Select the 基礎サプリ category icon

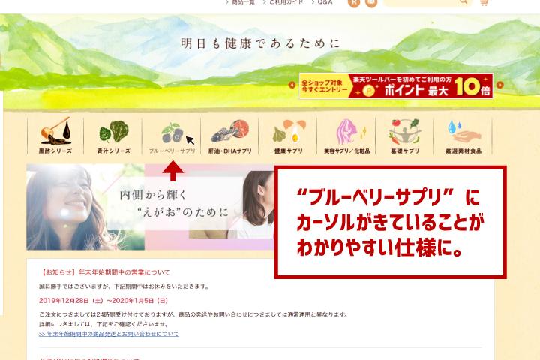(405, 133)
